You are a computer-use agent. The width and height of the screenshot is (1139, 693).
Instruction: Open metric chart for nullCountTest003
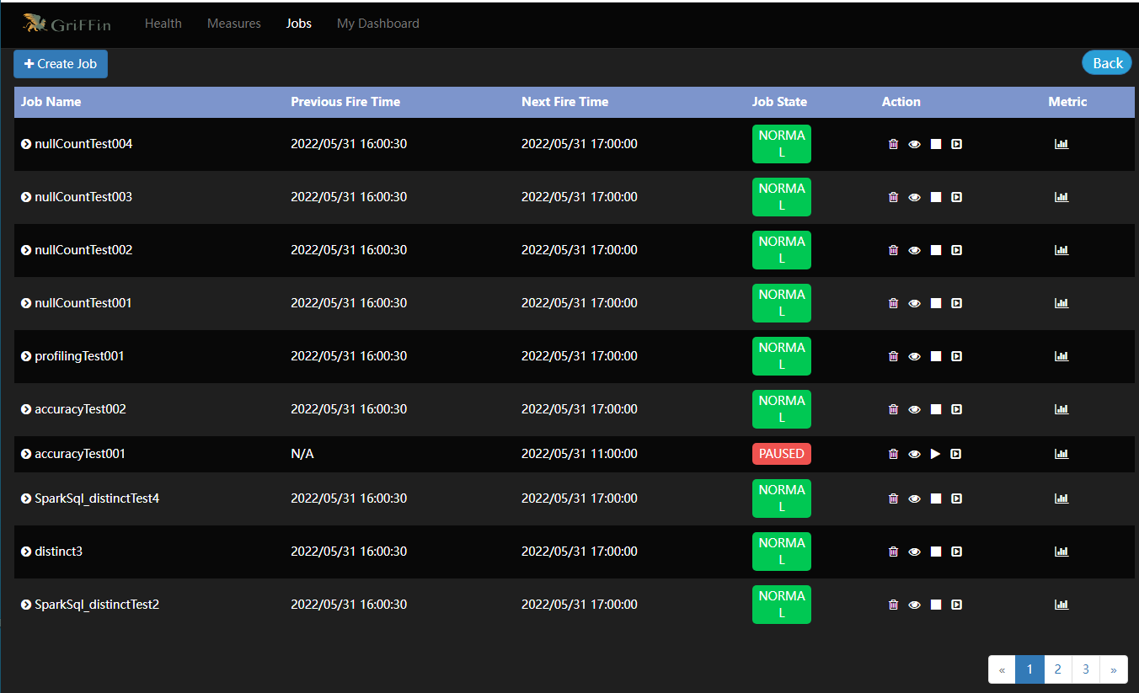tap(1061, 197)
